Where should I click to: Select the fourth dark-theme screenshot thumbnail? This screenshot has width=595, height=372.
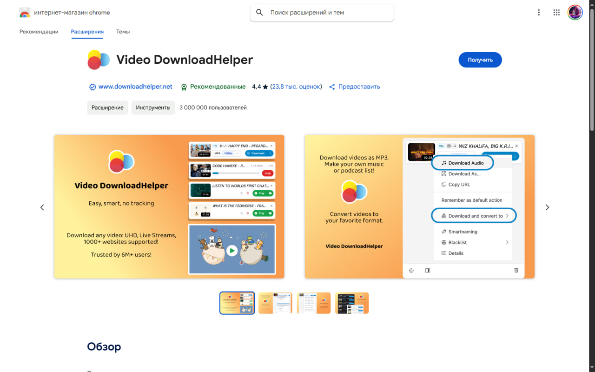pos(352,303)
